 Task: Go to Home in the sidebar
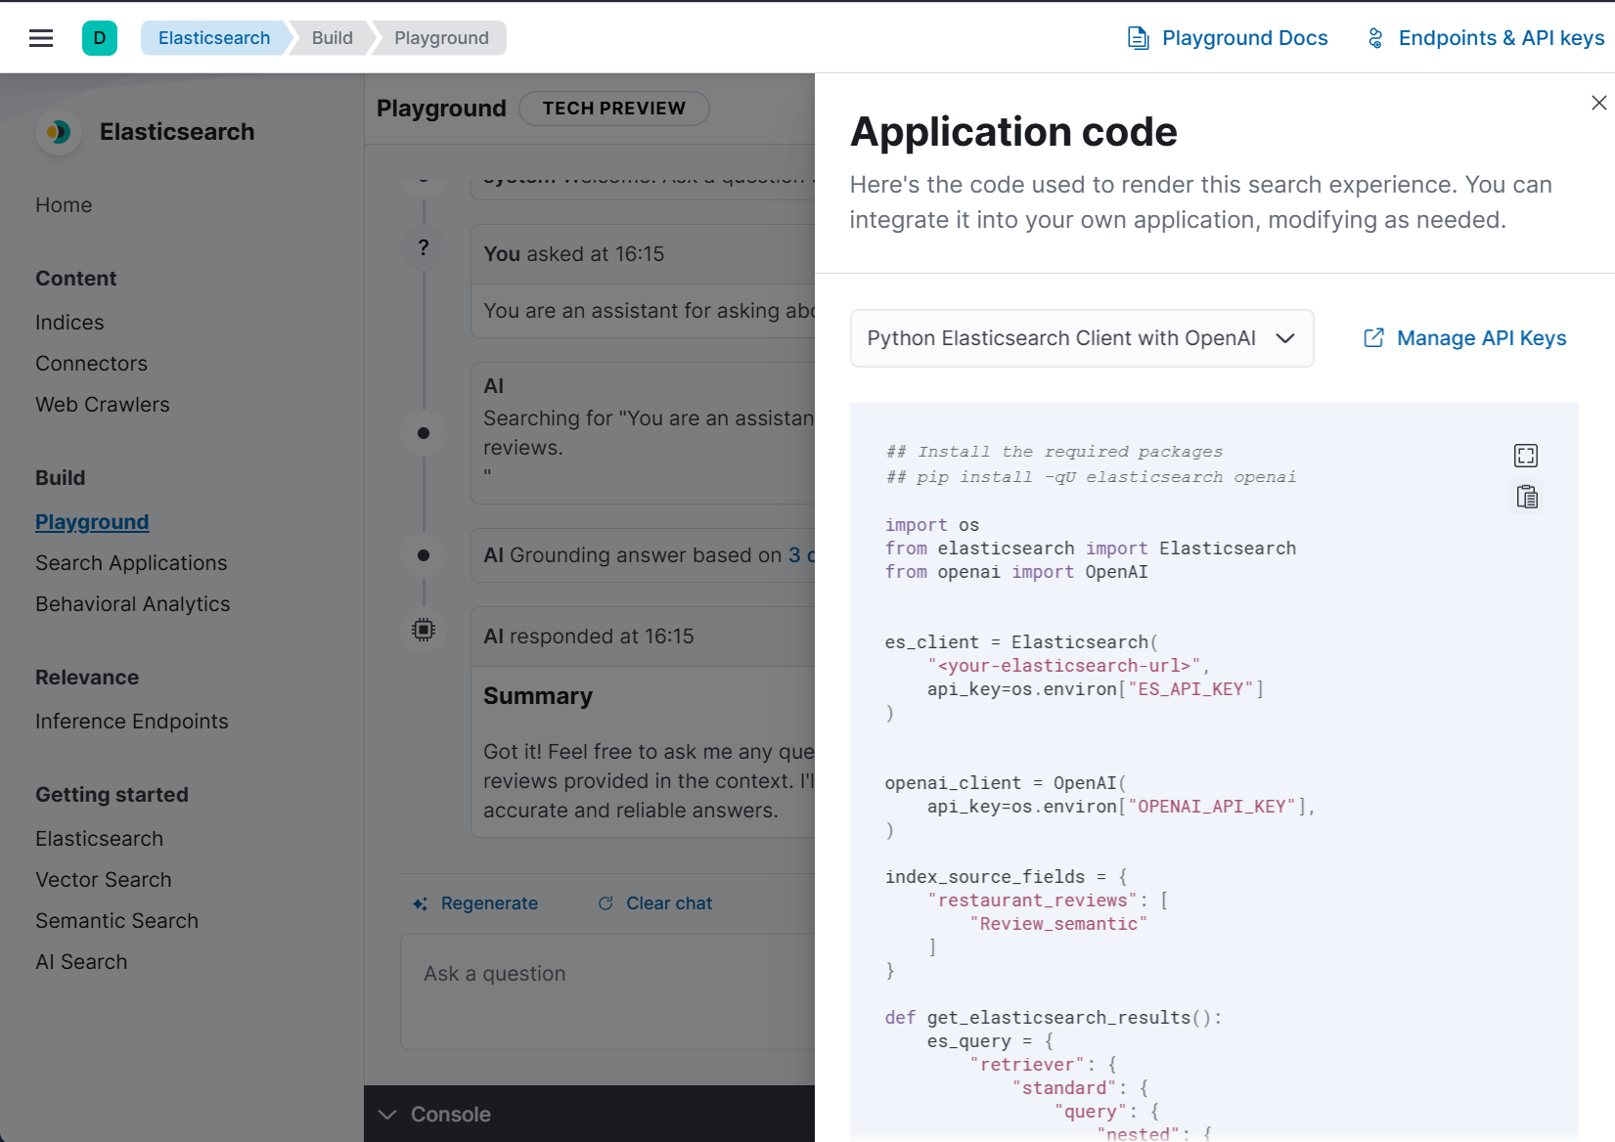tap(64, 205)
